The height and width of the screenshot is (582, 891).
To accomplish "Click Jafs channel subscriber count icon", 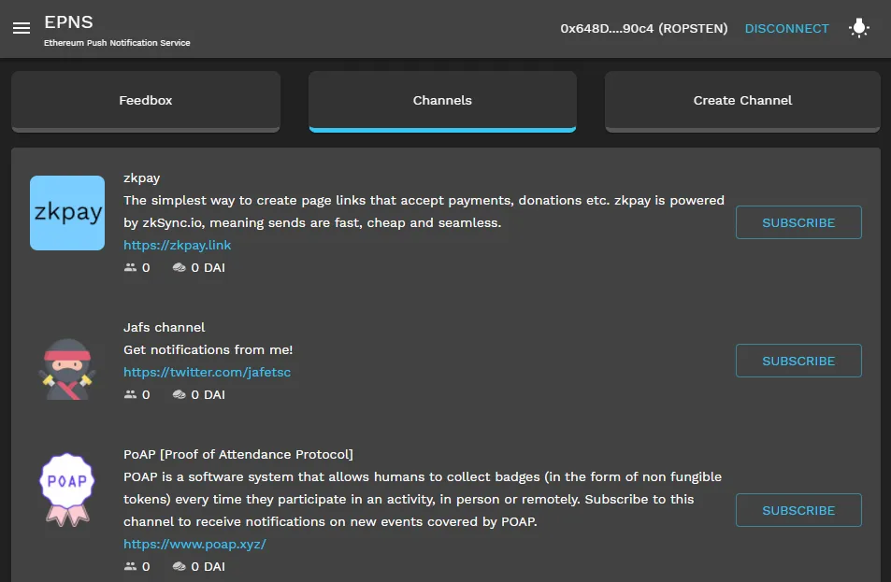I will (130, 395).
